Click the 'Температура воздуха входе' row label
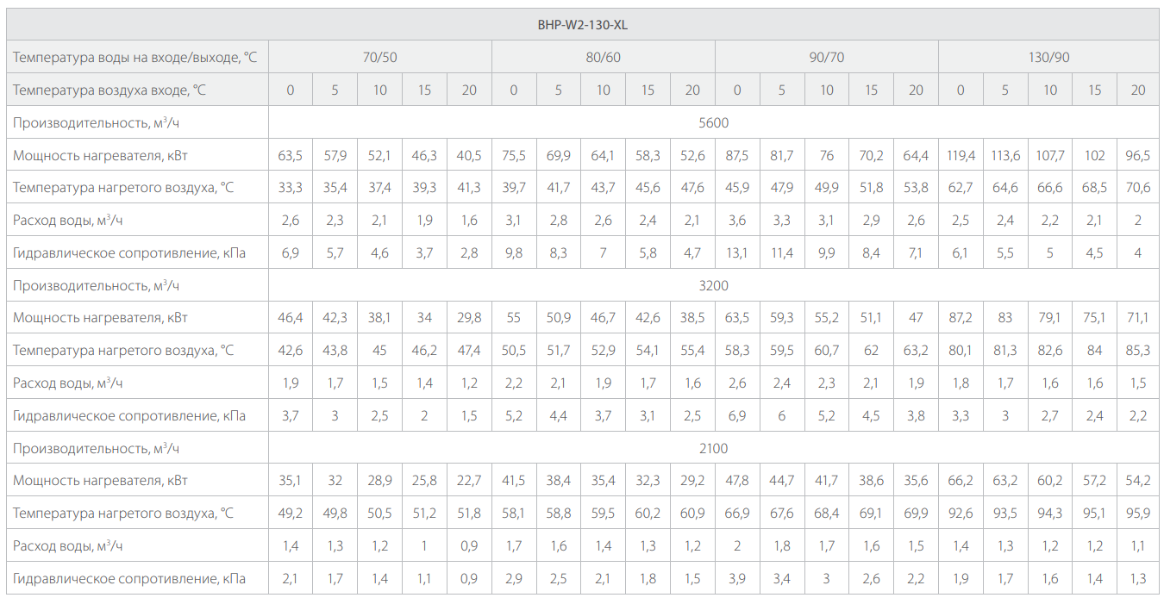The width and height of the screenshot is (1164, 604). 110,90
